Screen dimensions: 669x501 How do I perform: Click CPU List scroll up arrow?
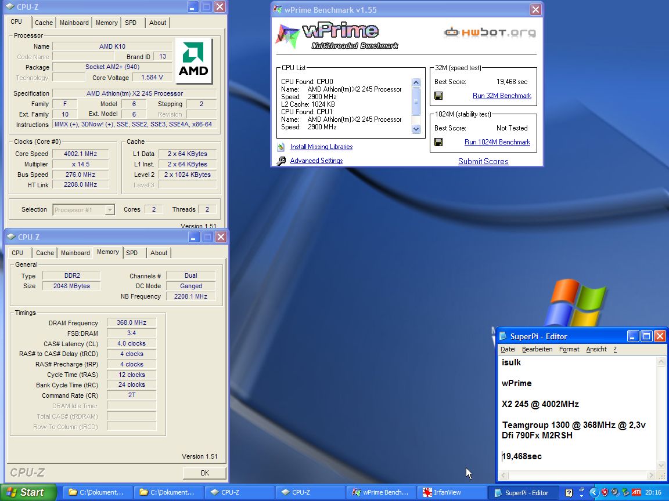pyautogui.click(x=416, y=83)
